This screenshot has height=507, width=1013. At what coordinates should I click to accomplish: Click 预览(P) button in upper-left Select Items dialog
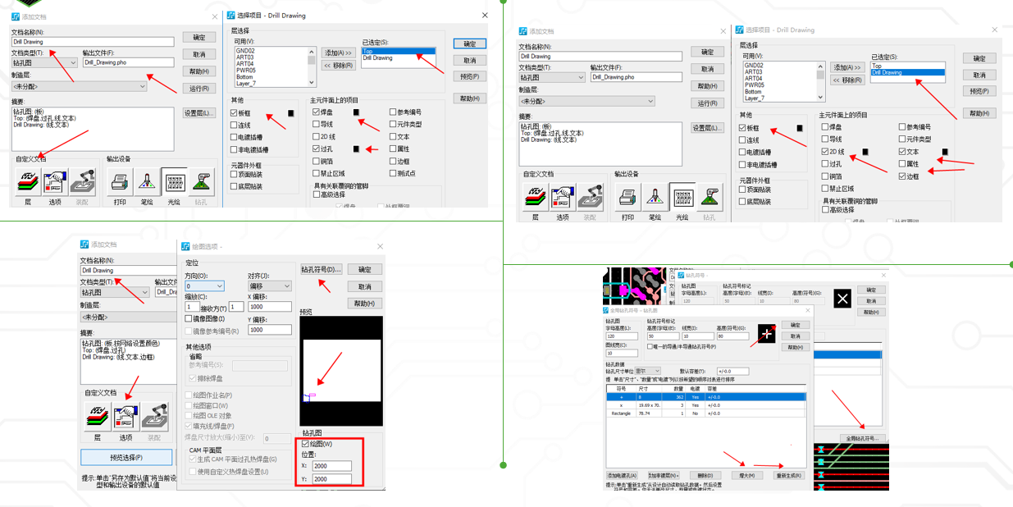(469, 76)
